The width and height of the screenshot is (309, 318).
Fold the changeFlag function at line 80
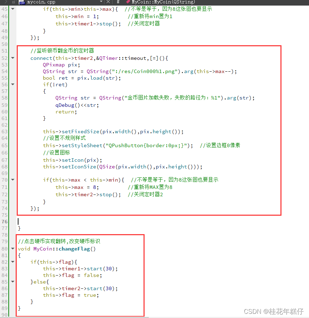[x=13, y=249]
